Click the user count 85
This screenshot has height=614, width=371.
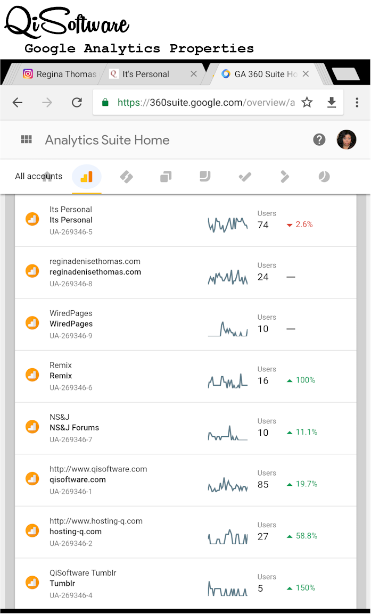click(x=263, y=485)
